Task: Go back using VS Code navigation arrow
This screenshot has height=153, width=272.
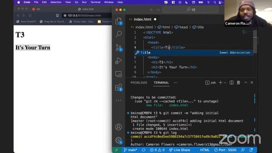Action: 151,10
